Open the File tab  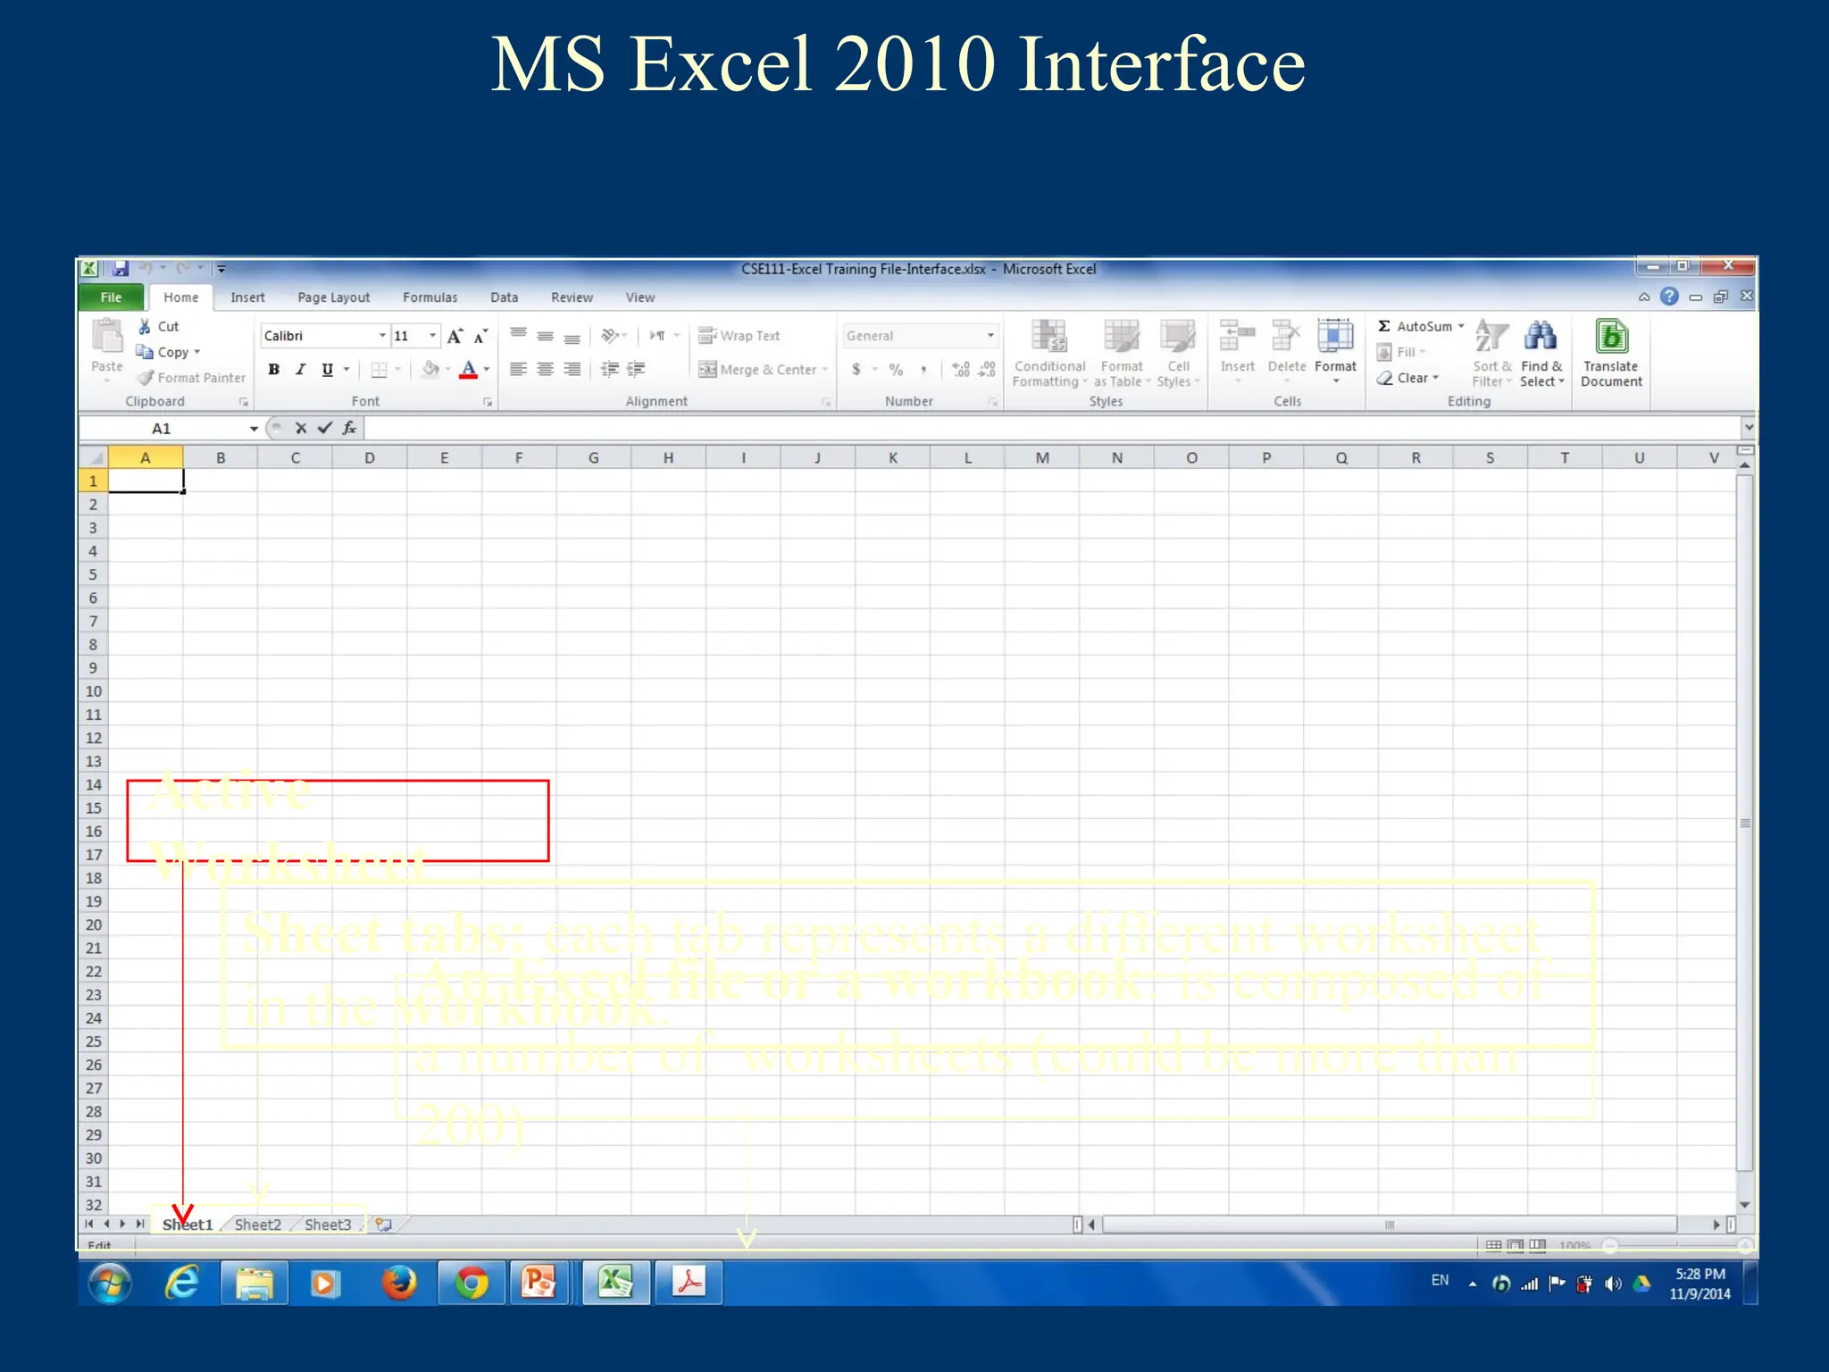point(111,297)
